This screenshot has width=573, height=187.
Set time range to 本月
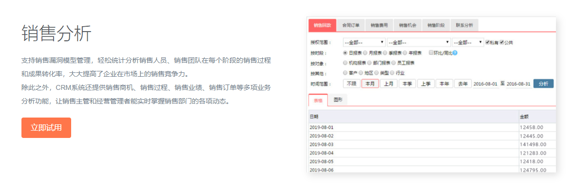[x=370, y=84]
